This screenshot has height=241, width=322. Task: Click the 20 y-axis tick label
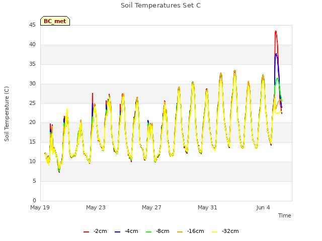click(x=32, y=123)
